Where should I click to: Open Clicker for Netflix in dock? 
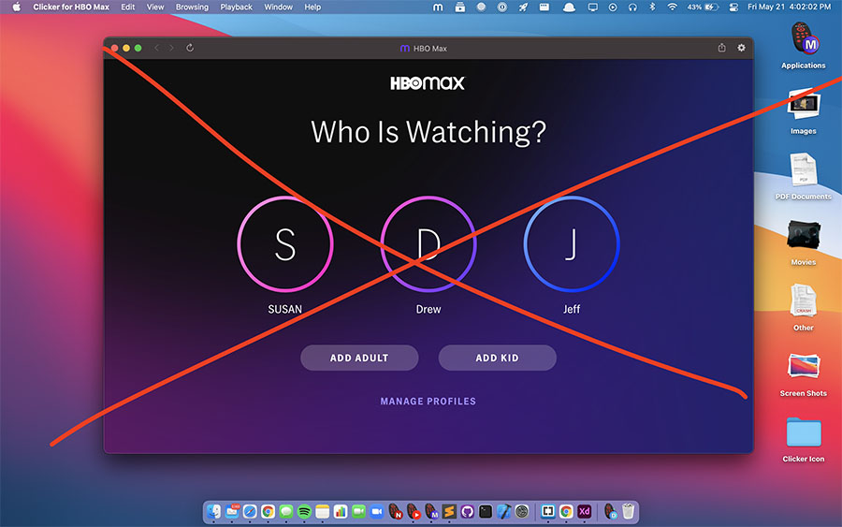click(395, 511)
